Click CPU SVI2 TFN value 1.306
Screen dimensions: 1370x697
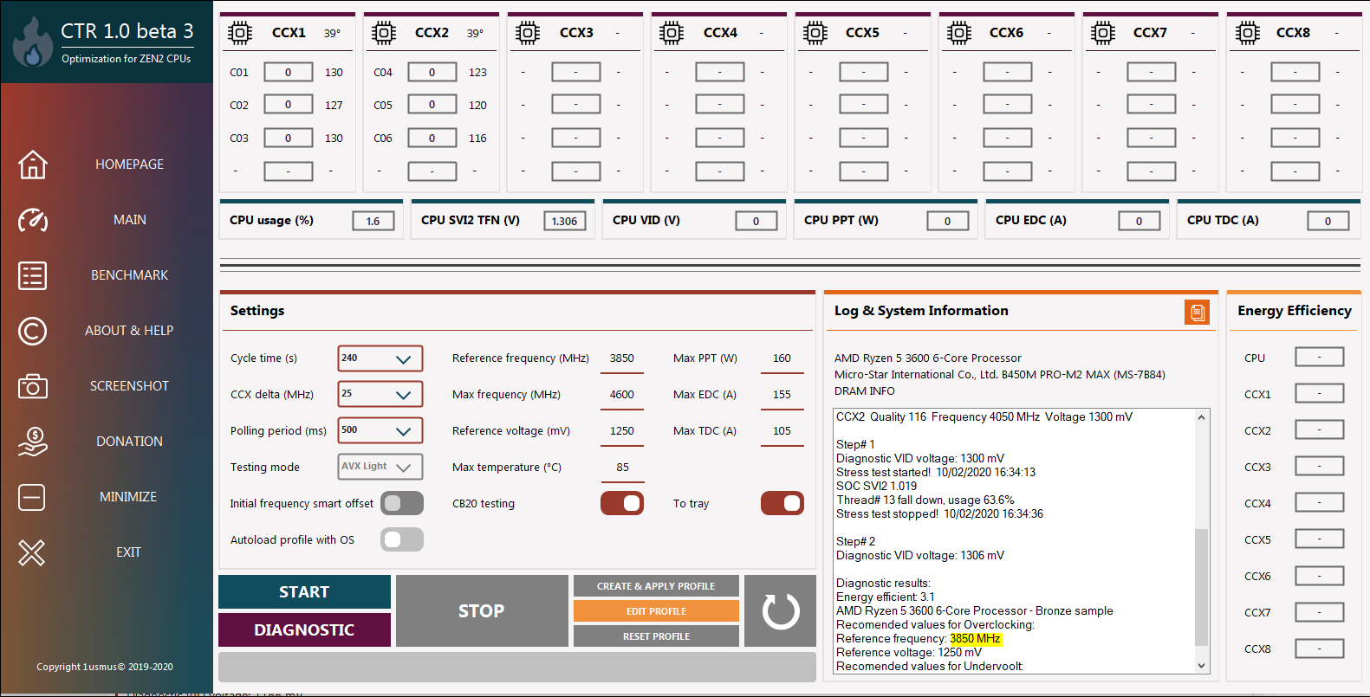(565, 221)
